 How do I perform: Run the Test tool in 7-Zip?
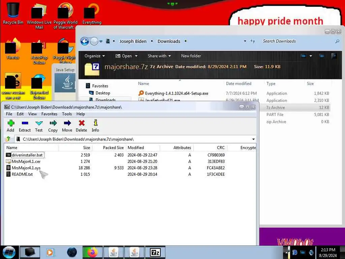pyautogui.click(x=39, y=126)
